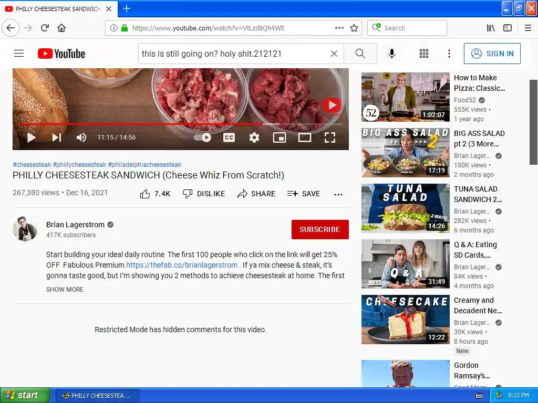Select PHILLY CHEESESTEAK SANDWICH browser tab
538x403 pixels.
(59, 8)
